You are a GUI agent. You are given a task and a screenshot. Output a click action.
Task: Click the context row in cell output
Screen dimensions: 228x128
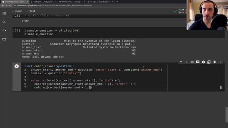click(79, 44)
